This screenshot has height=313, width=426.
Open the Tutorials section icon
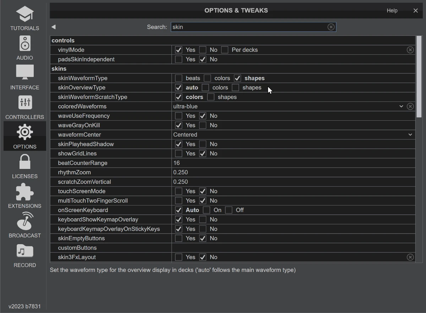(24, 15)
